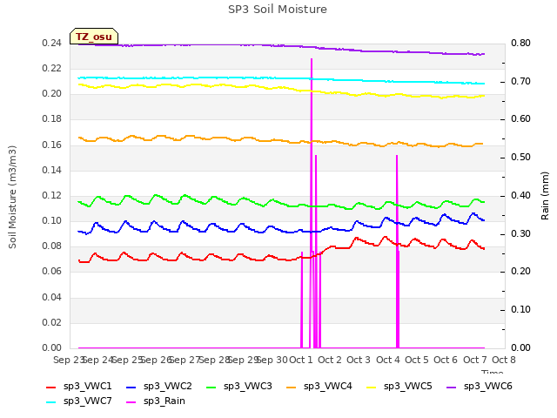Click the magenta sp3_Rain legend swatch
This screenshot has width=557, height=418.
tap(131, 402)
